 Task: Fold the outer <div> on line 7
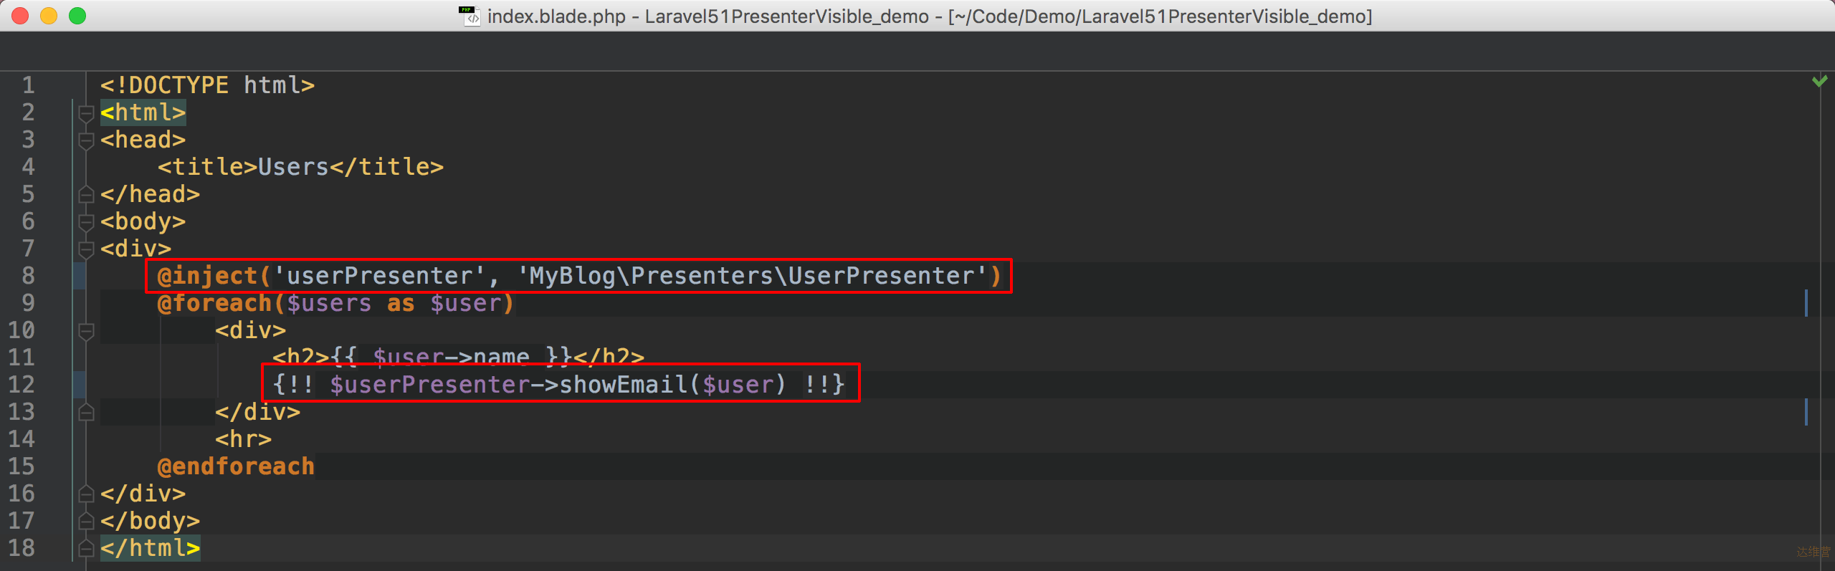point(86,249)
